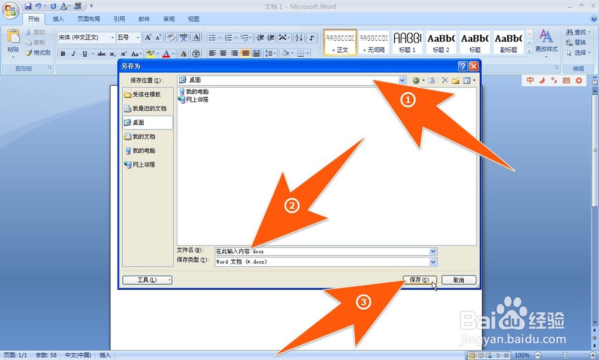Open the 保存类型 file type dropdown arrow
Image resolution: width=599 pixels, height=360 pixels.
pyautogui.click(x=433, y=262)
